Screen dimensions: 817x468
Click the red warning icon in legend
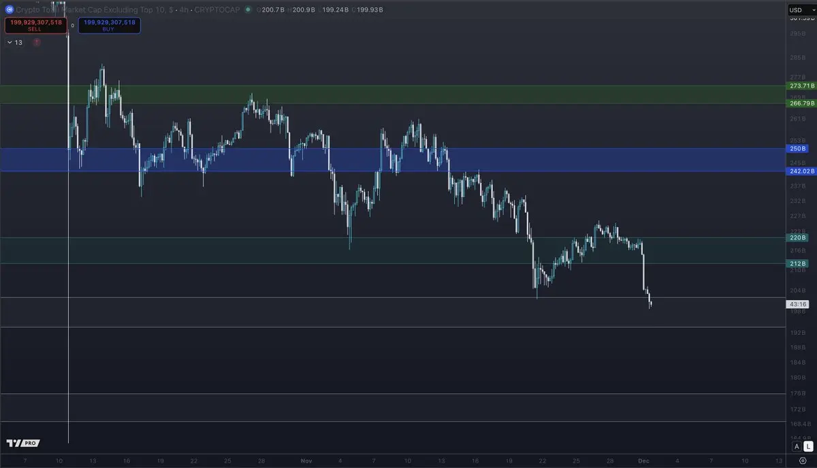tap(36, 42)
